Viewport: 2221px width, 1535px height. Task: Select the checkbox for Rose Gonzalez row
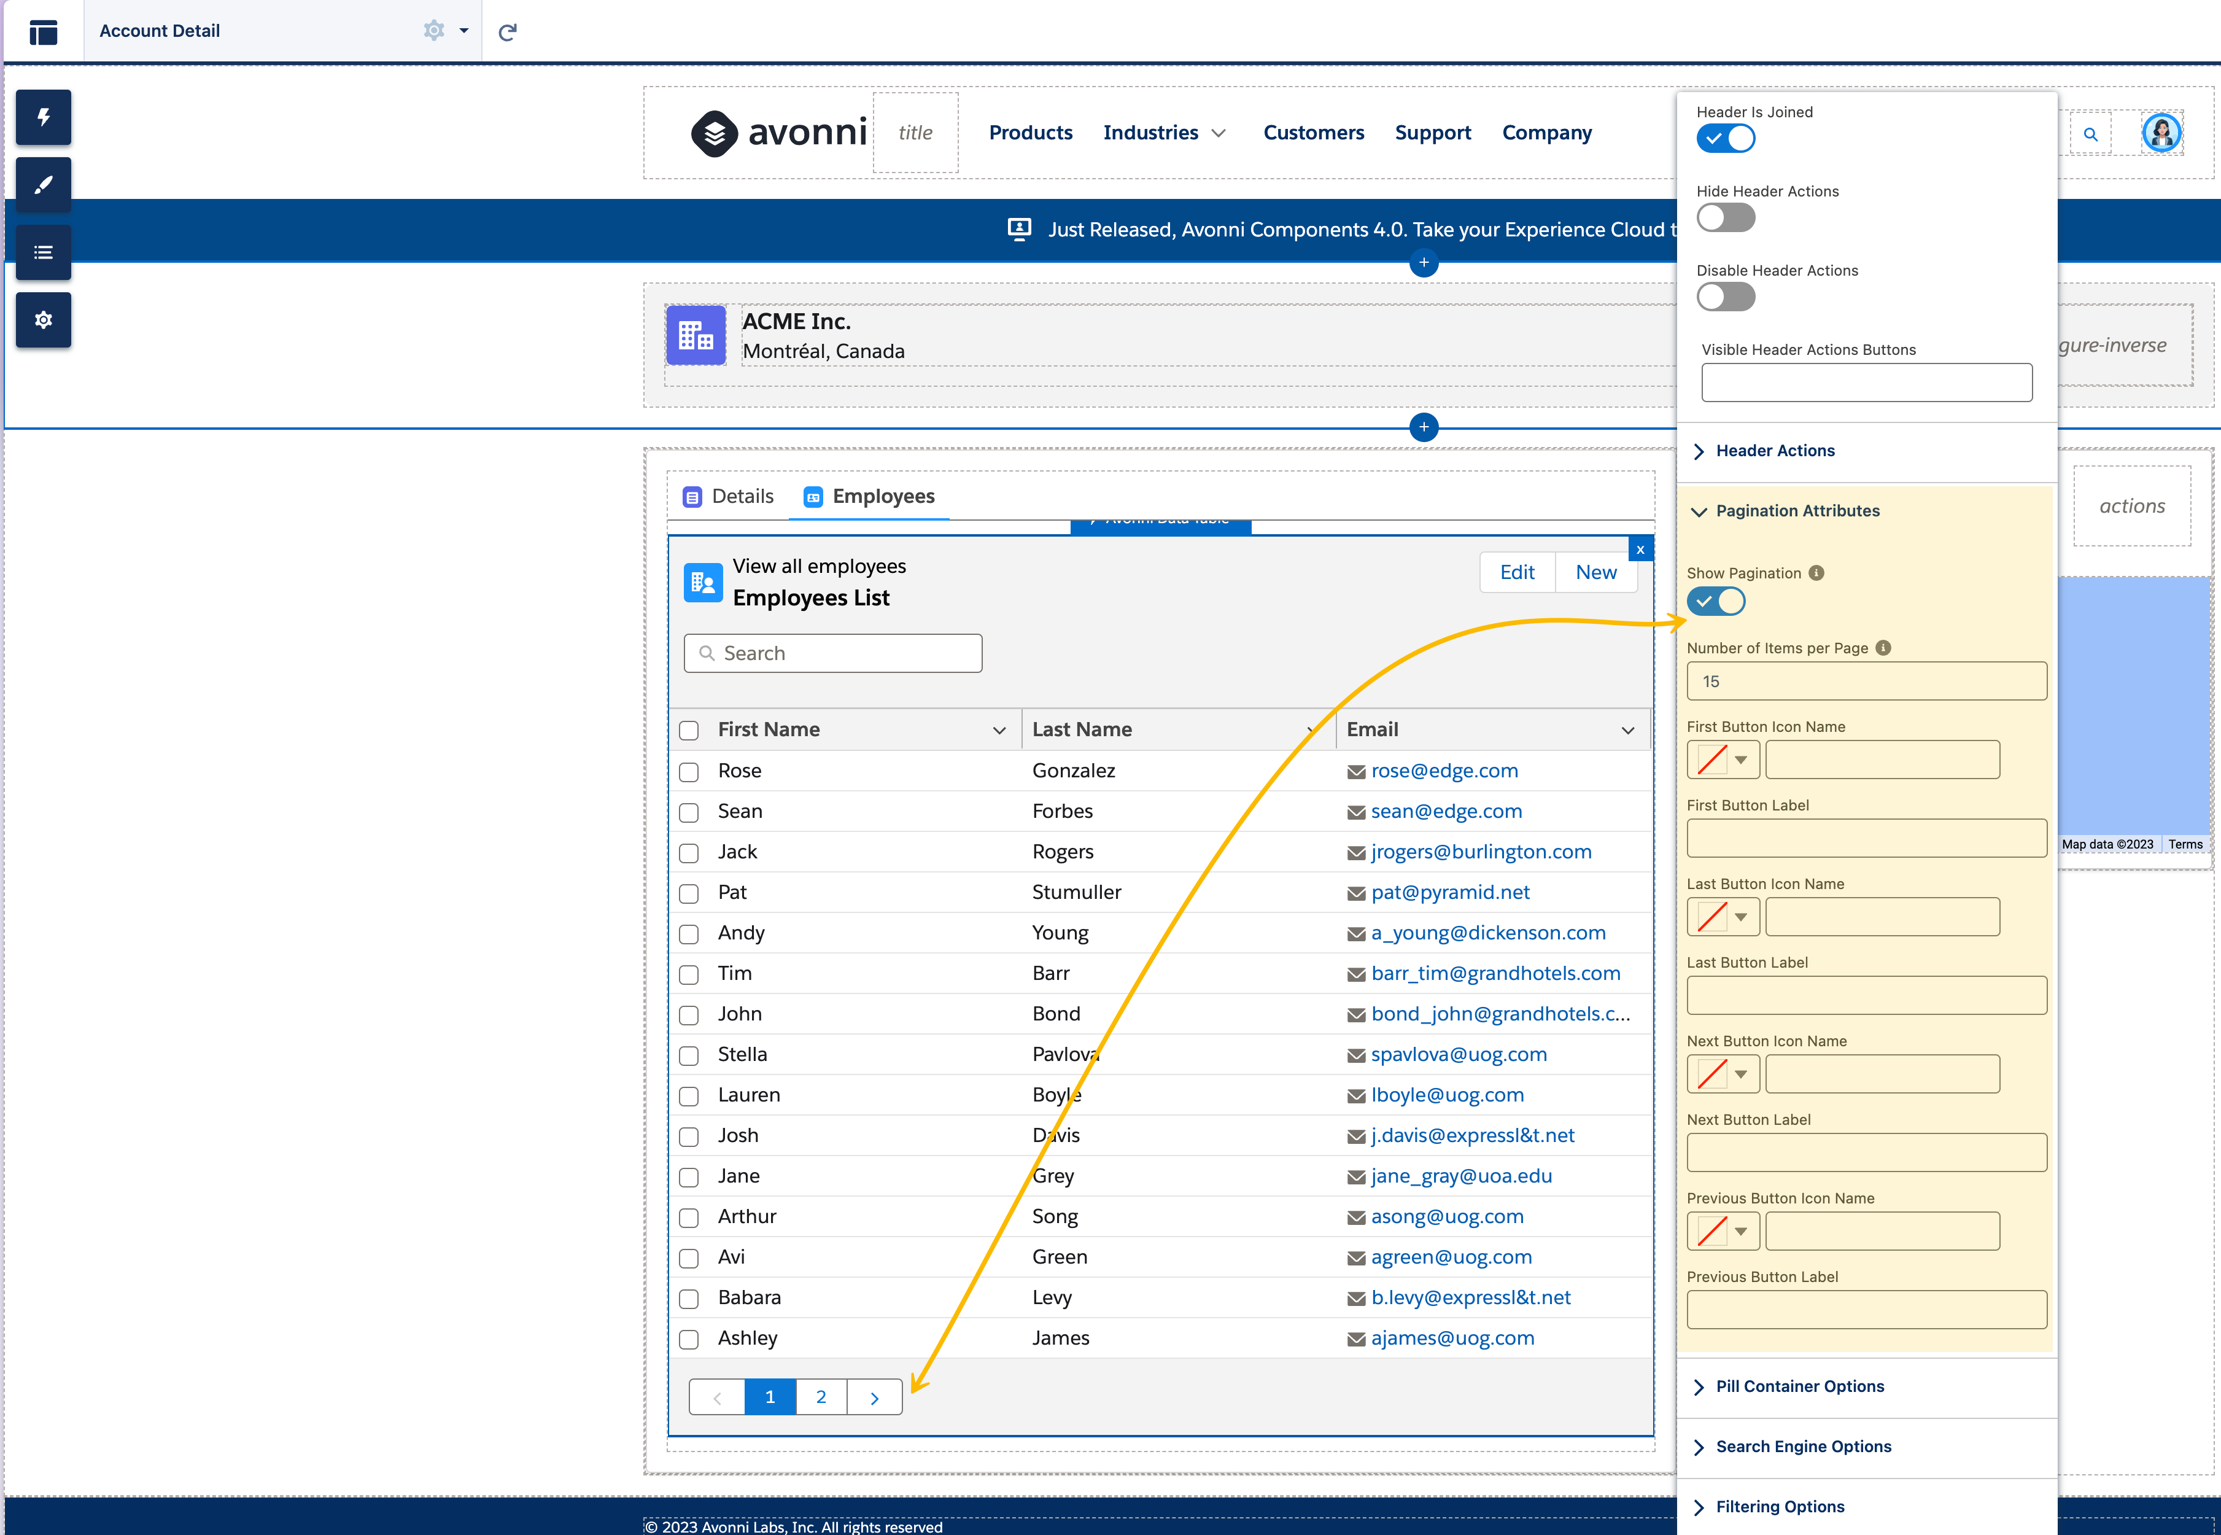(688, 771)
